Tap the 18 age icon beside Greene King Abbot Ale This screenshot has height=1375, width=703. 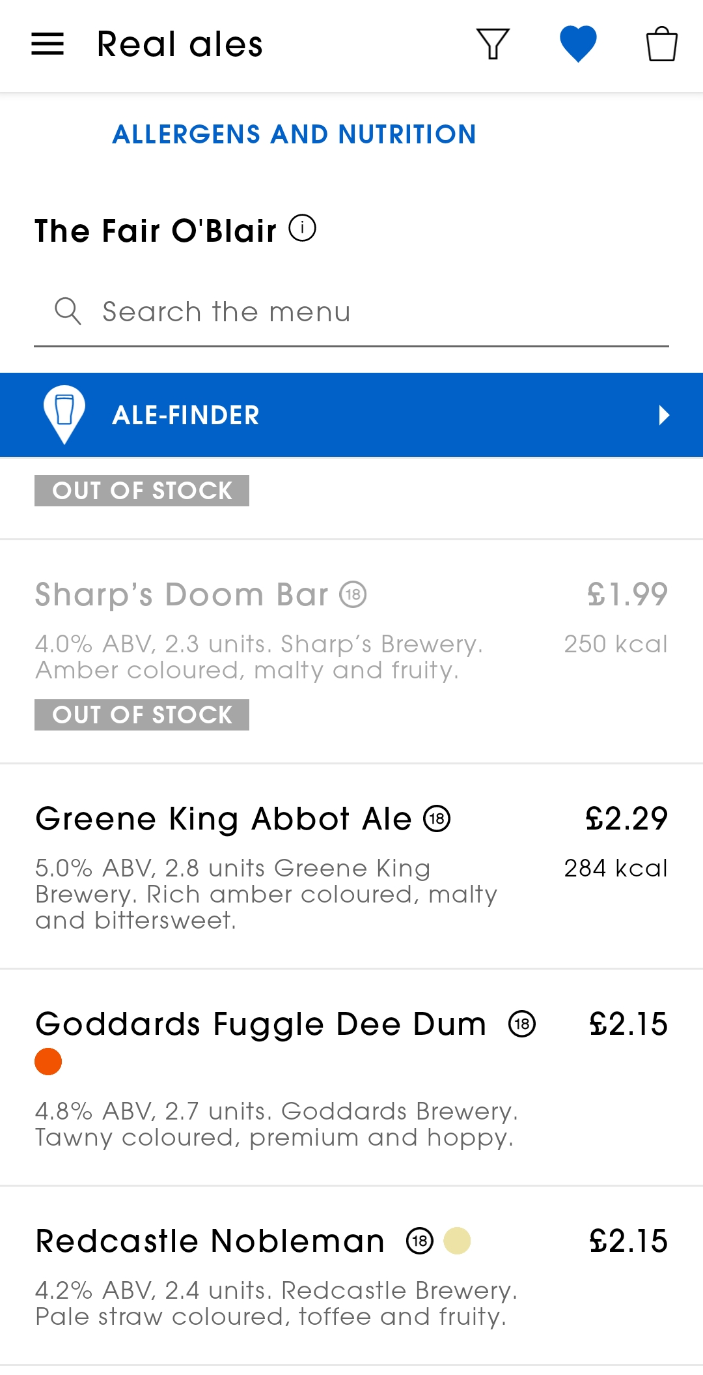point(437,819)
